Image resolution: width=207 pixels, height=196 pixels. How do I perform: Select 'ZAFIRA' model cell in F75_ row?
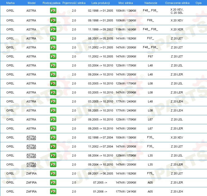click(31, 173)
